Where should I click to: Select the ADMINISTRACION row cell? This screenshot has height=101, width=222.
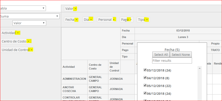point(74,79)
